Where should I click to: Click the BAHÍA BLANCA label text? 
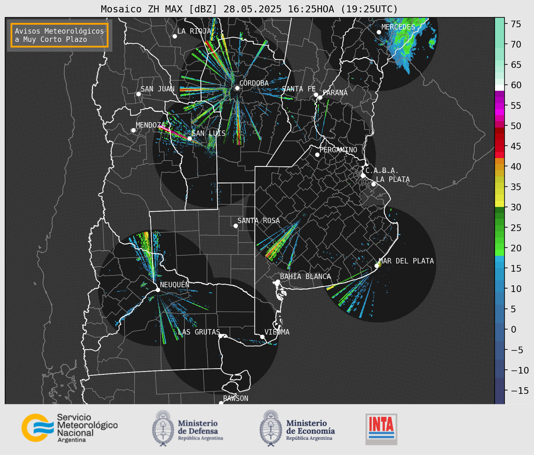click(305, 277)
